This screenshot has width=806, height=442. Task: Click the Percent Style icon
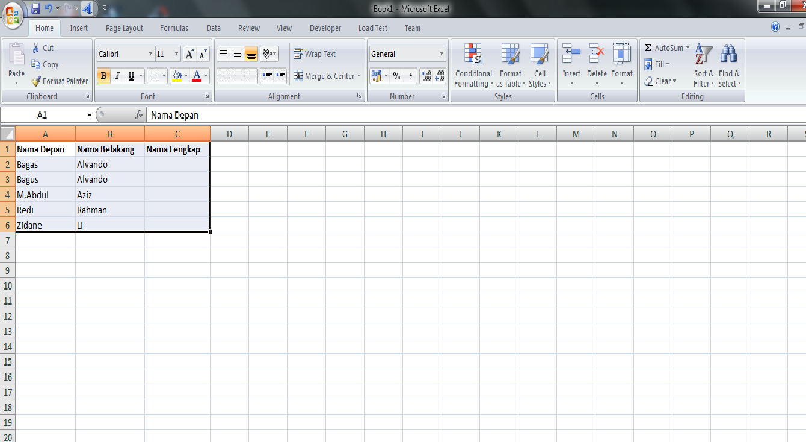(x=396, y=76)
